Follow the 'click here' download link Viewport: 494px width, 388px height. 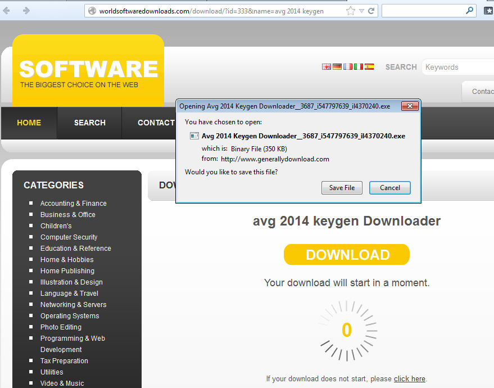coord(410,378)
